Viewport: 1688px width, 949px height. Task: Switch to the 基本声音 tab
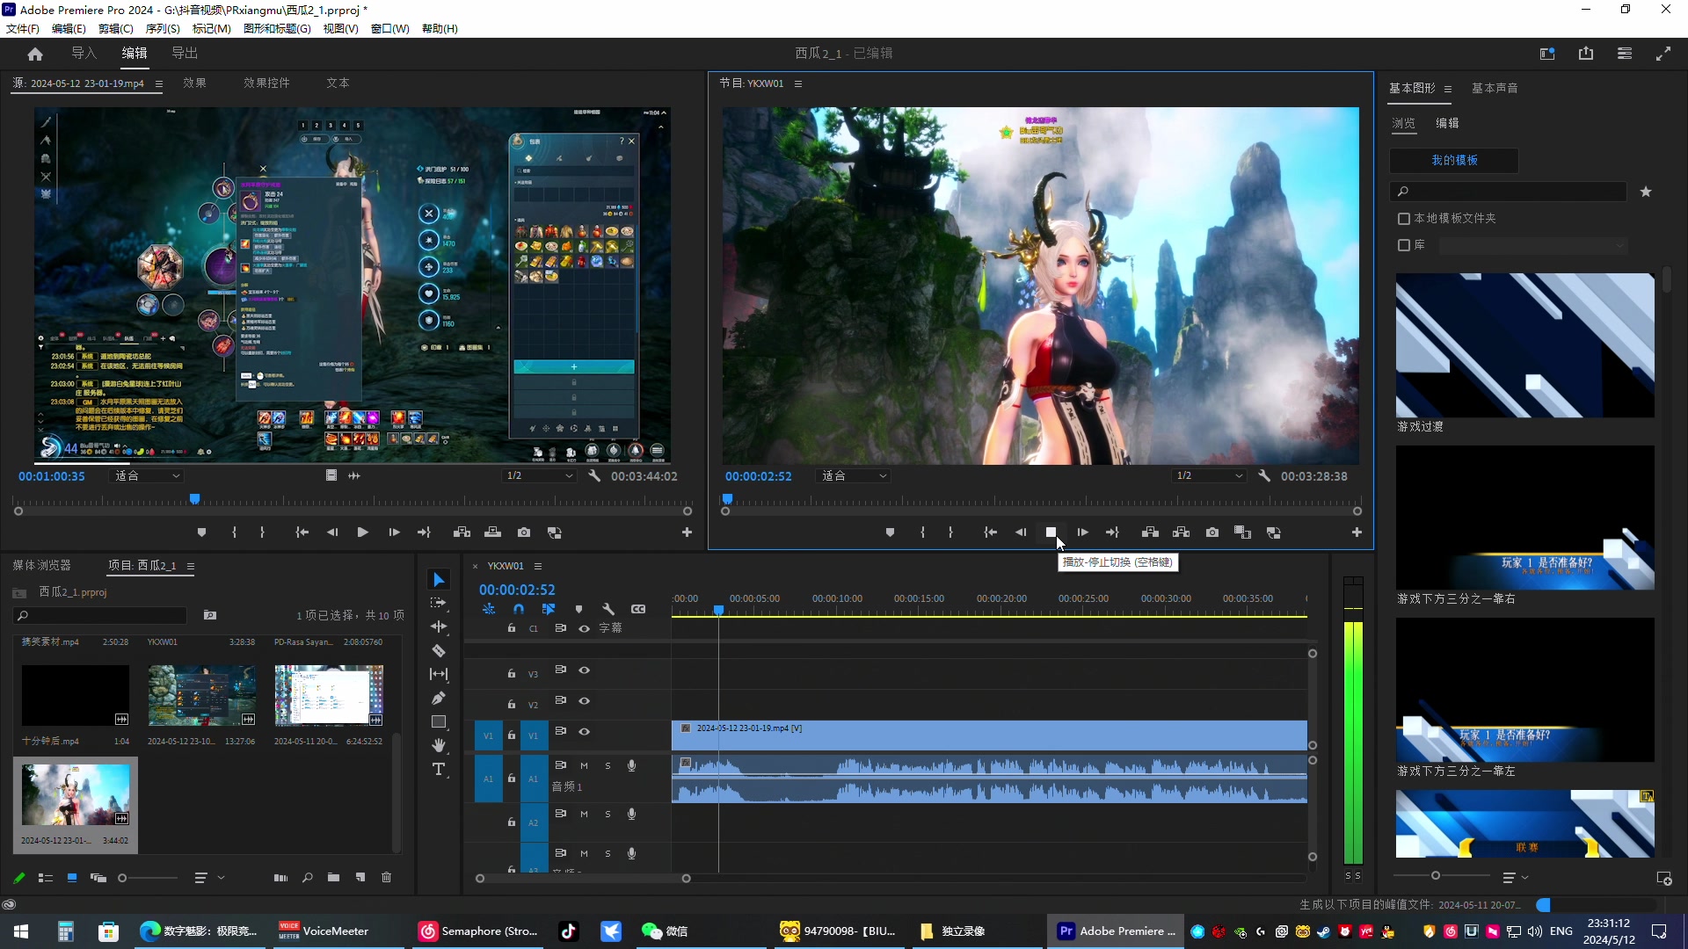[1495, 88]
